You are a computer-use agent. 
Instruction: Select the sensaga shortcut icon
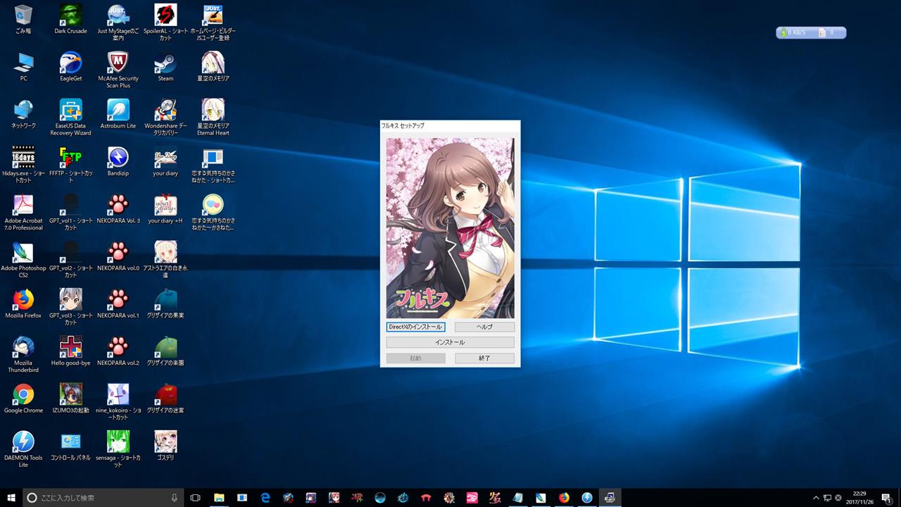(x=118, y=449)
